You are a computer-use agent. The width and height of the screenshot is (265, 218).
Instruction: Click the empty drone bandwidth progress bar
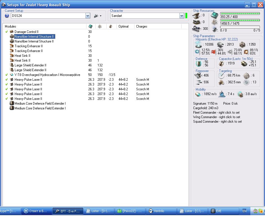tap(240, 27)
